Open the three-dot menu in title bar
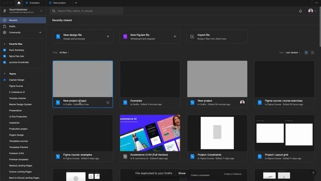The width and height of the screenshot is (321, 181). click(x=316, y=3)
